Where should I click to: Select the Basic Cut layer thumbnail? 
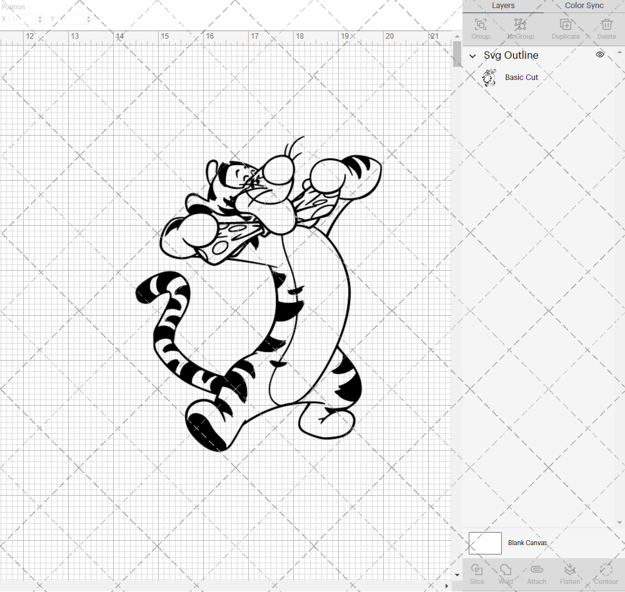489,78
